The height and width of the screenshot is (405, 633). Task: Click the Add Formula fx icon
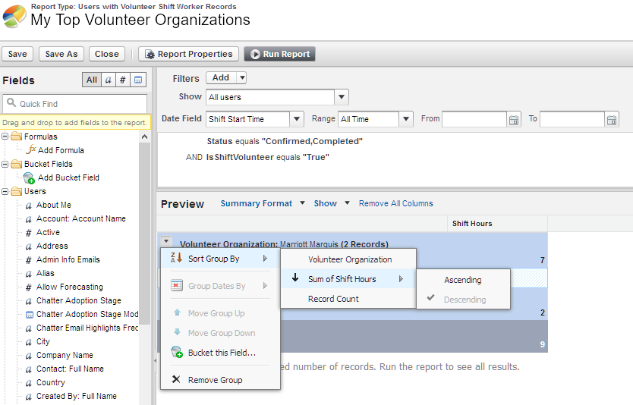click(31, 149)
